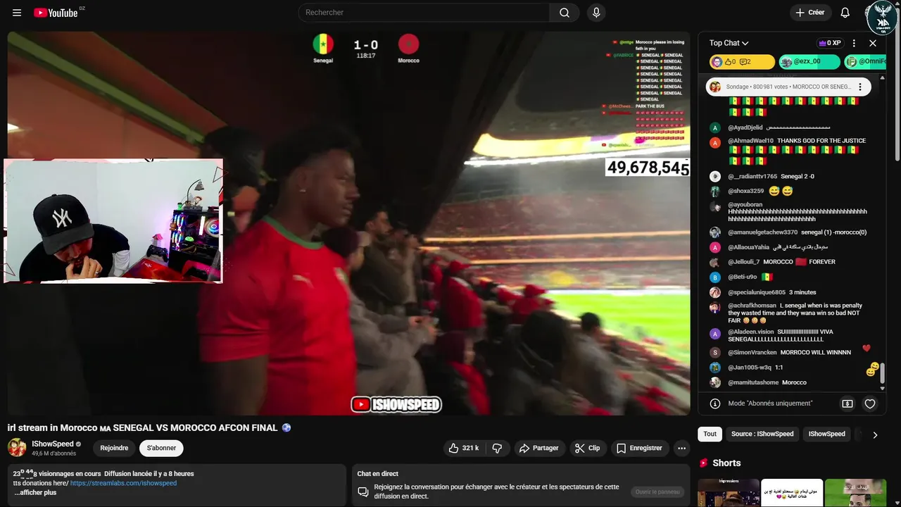901x507 pixels.
Task: Open the hamburger guide menu
Action: coord(17,13)
